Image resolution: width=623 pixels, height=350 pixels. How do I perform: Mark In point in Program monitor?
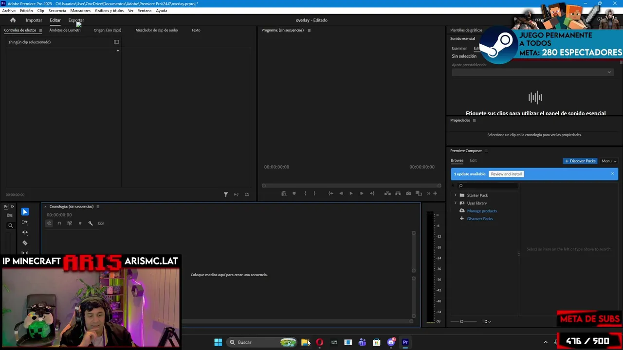pos(305,193)
